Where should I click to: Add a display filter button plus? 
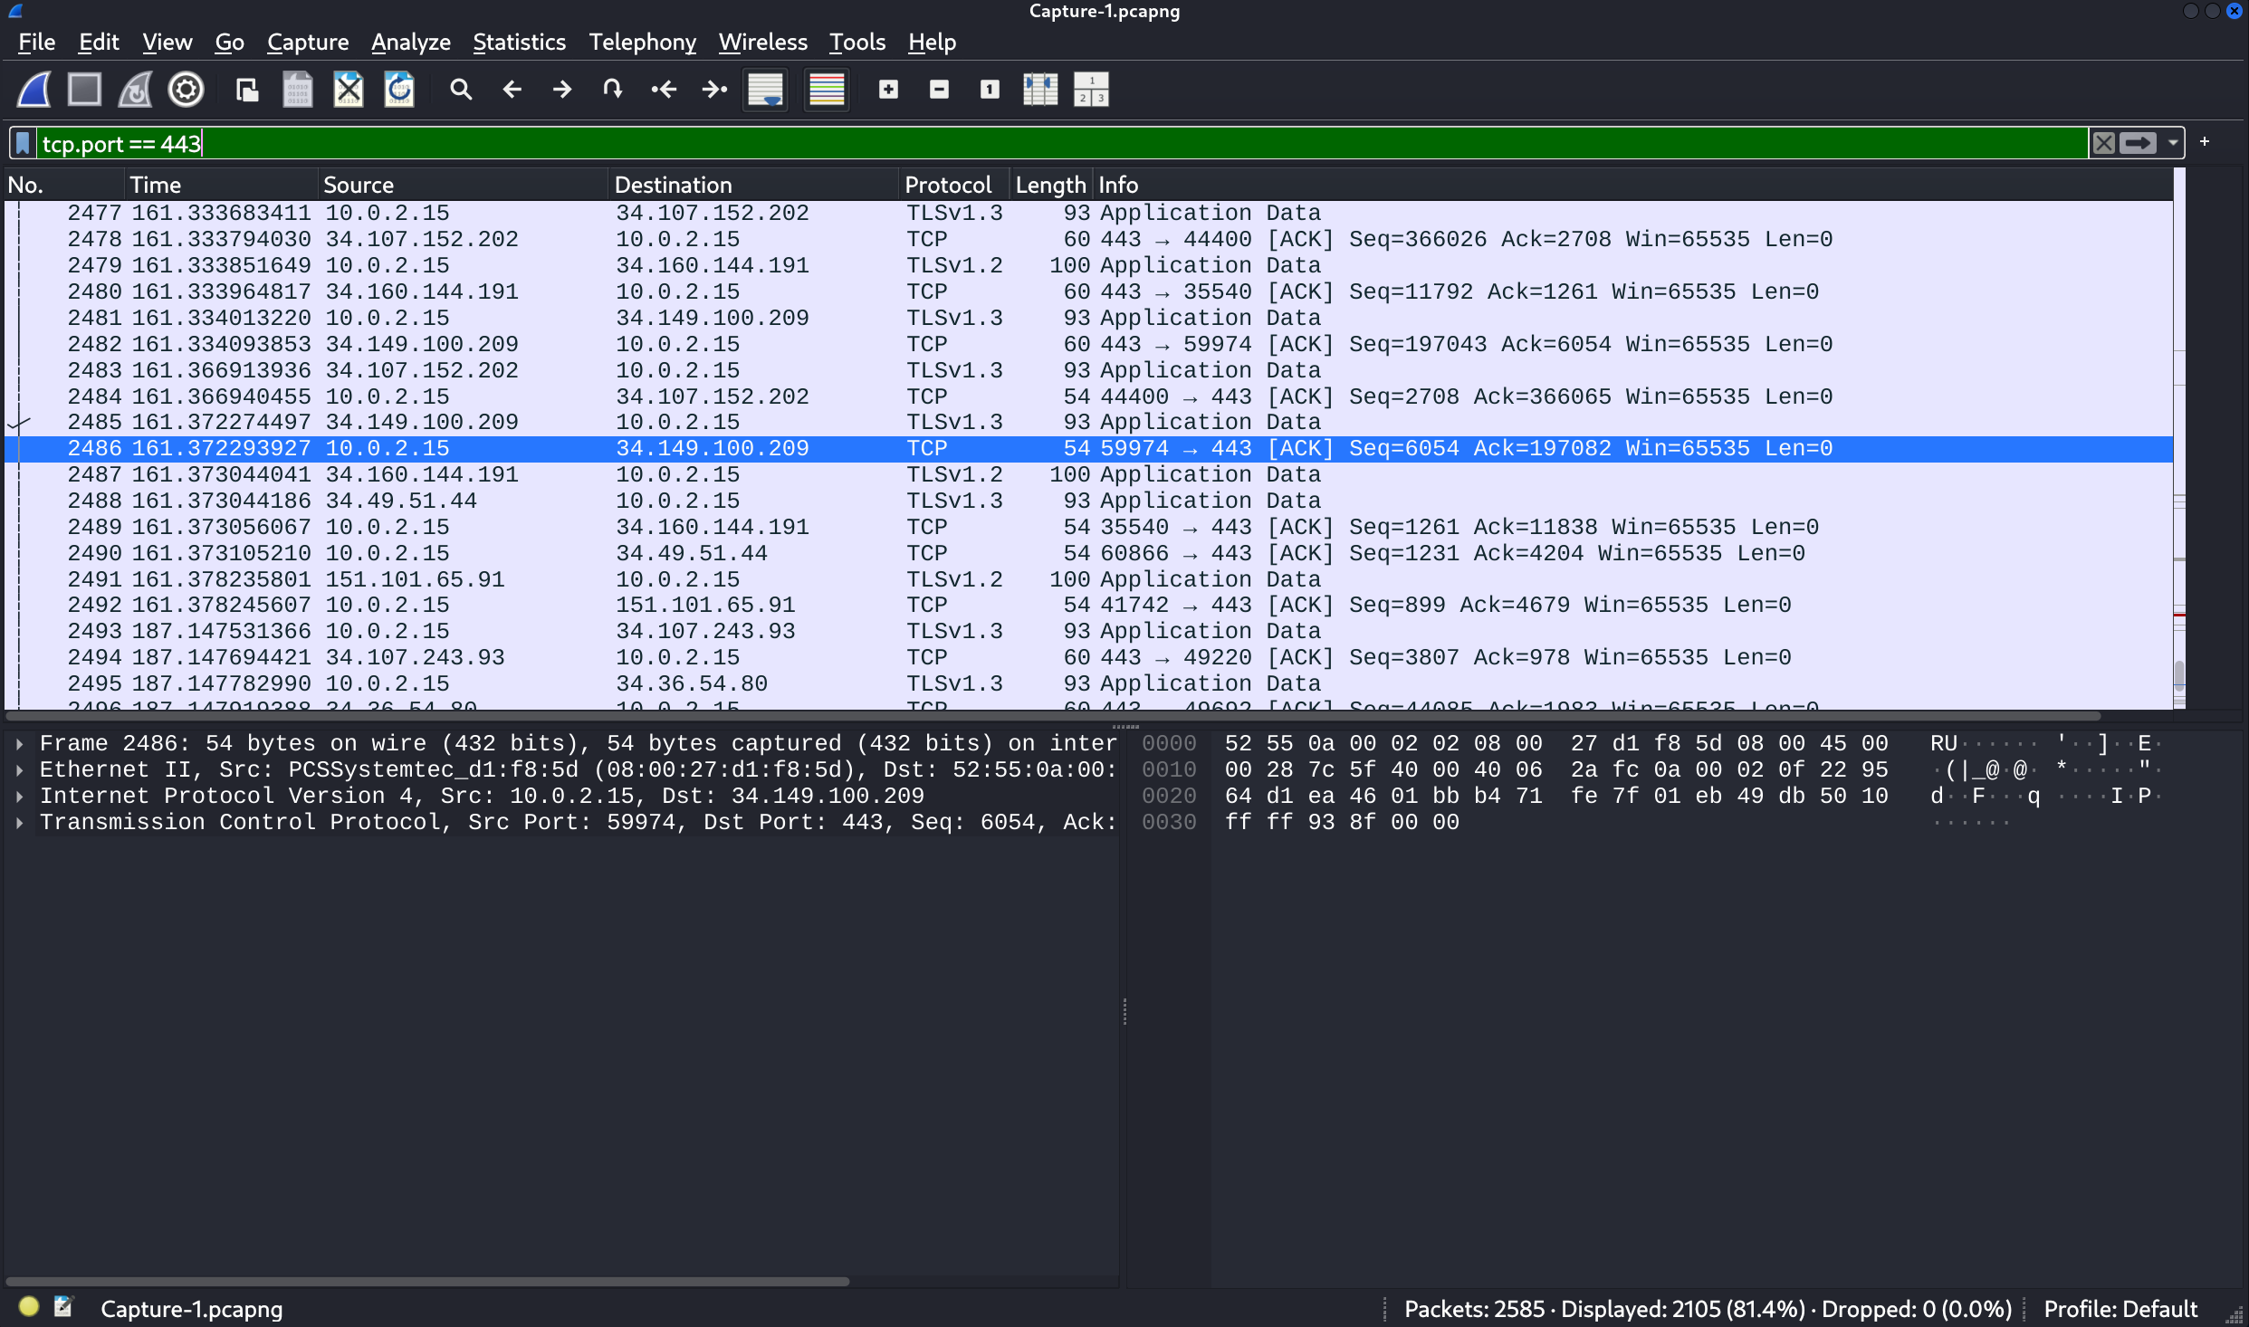[2205, 142]
